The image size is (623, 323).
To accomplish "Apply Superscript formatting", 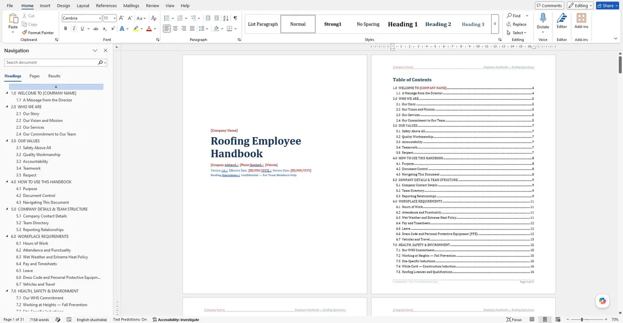I will pos(113,29).
